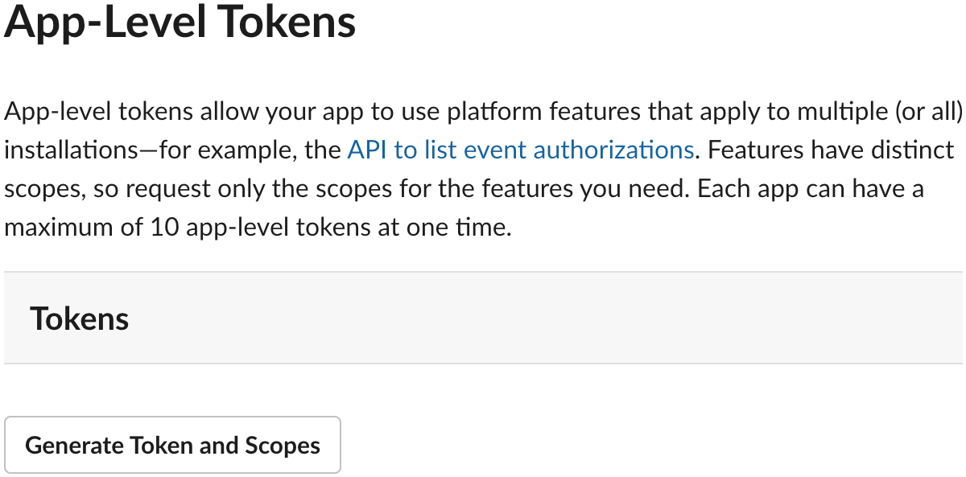The image size is (966, 477).
Task: Click the Generate Token and Scopes button
Action: click(173, 445)
